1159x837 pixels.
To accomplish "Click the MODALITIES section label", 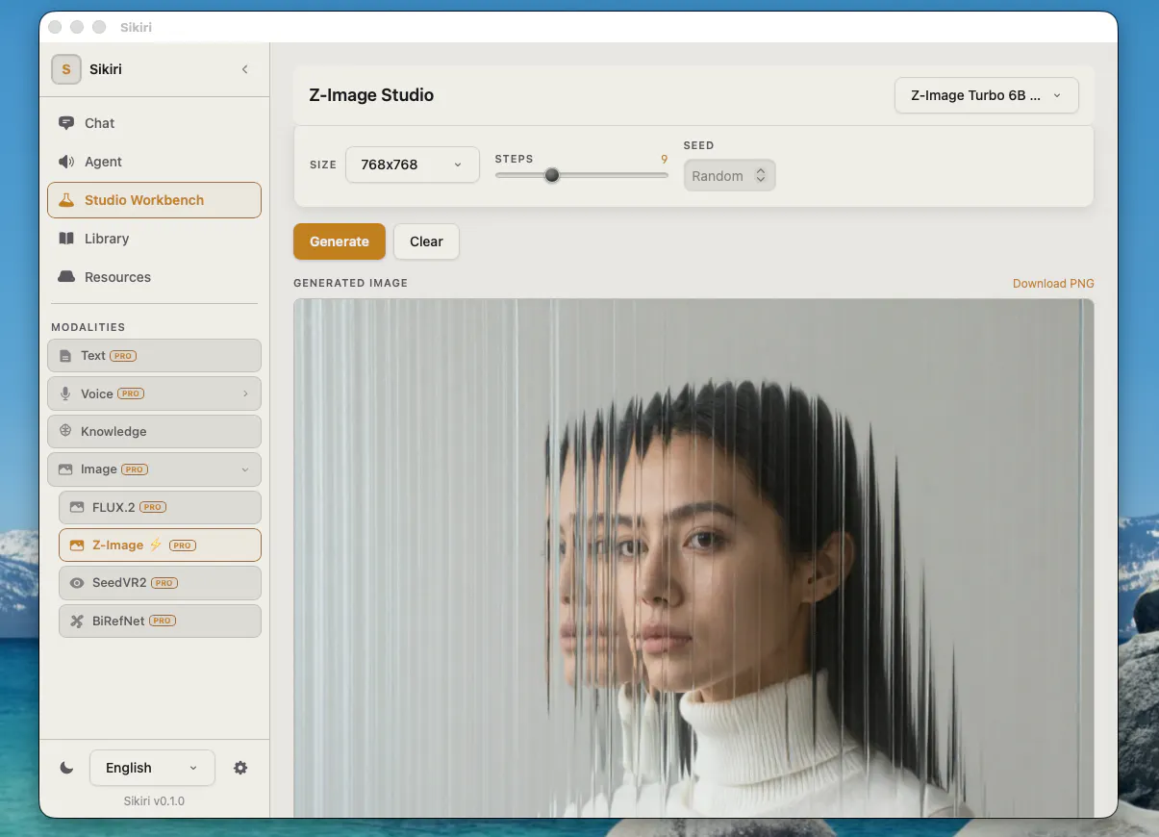I will point(88,327).
